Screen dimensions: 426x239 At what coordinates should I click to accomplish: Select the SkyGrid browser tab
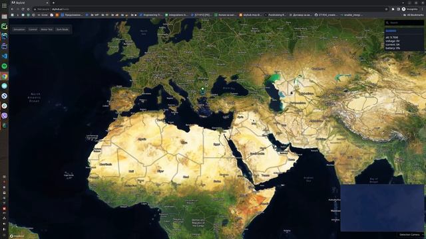click(x=29, y=3)
